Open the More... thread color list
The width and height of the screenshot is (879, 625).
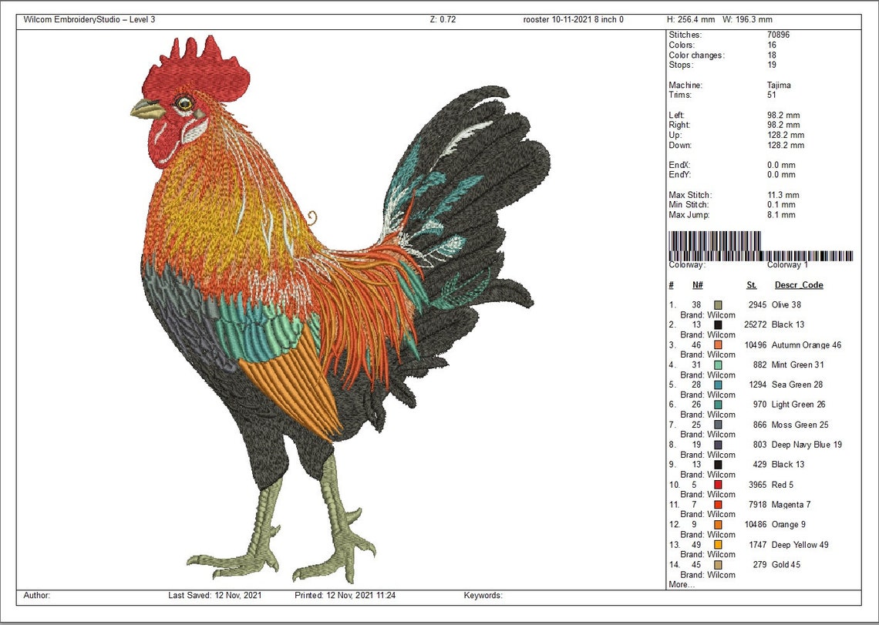pos(679,584)
